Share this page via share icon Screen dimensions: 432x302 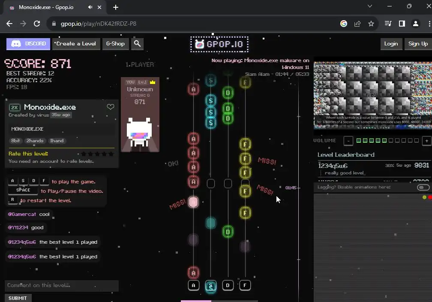click(x=357, y=24)
